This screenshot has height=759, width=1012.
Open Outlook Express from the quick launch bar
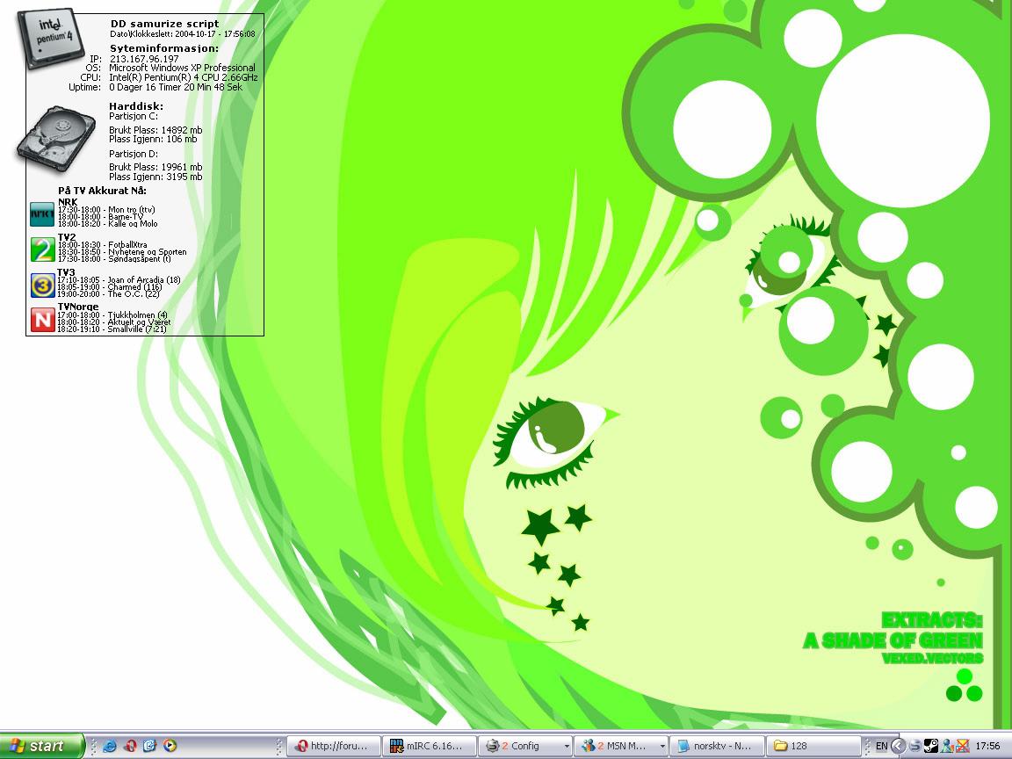pos(149,746)
